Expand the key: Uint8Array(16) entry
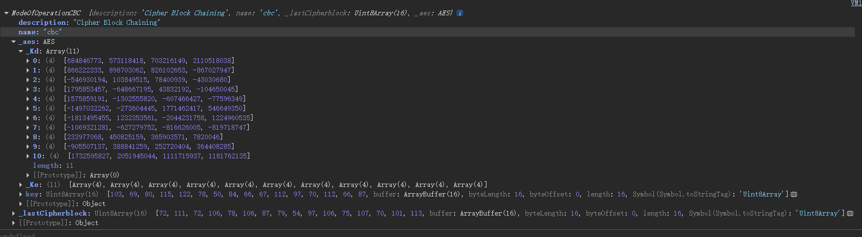This screenshot has height=237, width=862. coord(21,194)
